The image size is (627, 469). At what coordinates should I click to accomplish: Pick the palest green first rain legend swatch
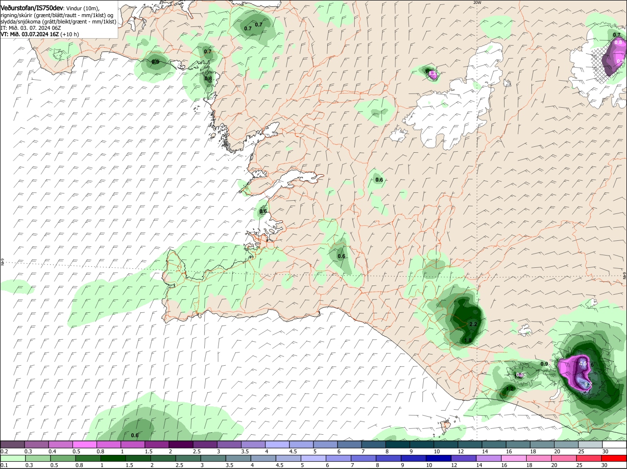[x=12, y=458]
